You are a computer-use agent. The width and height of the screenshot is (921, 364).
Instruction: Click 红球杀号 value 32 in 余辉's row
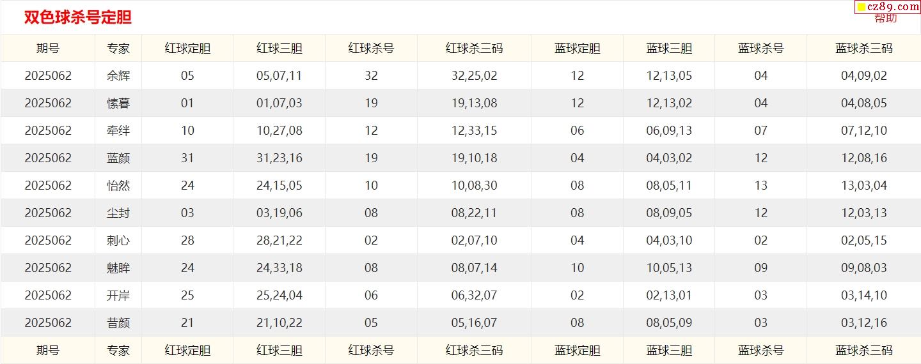point(372,76)
